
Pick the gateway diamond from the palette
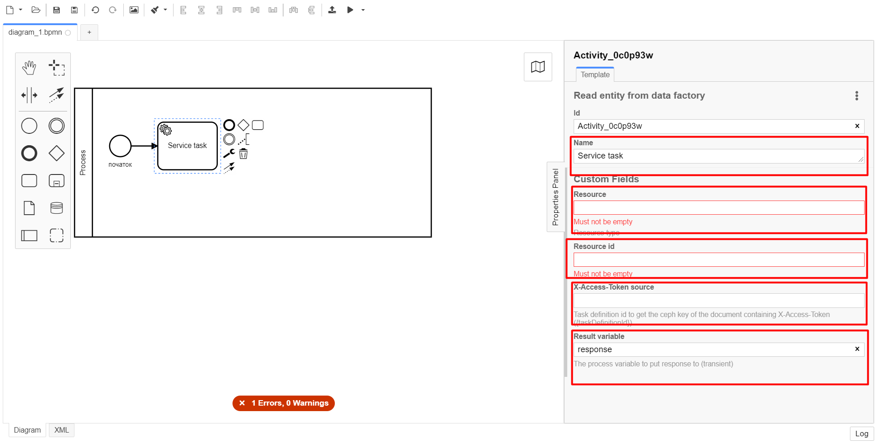tap(57, 153)
